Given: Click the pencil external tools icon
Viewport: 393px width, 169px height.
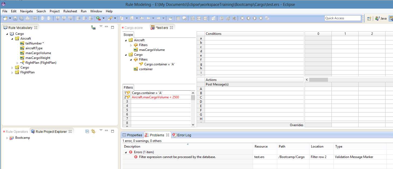Looking at the screenshot, I should pos(110,18).
